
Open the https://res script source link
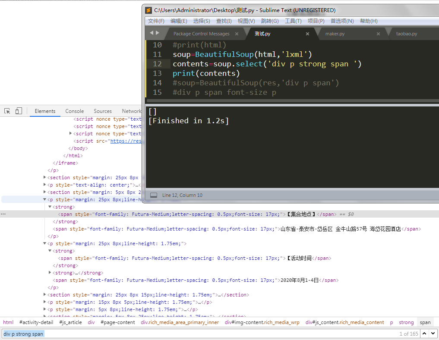[x=126, y=141]
